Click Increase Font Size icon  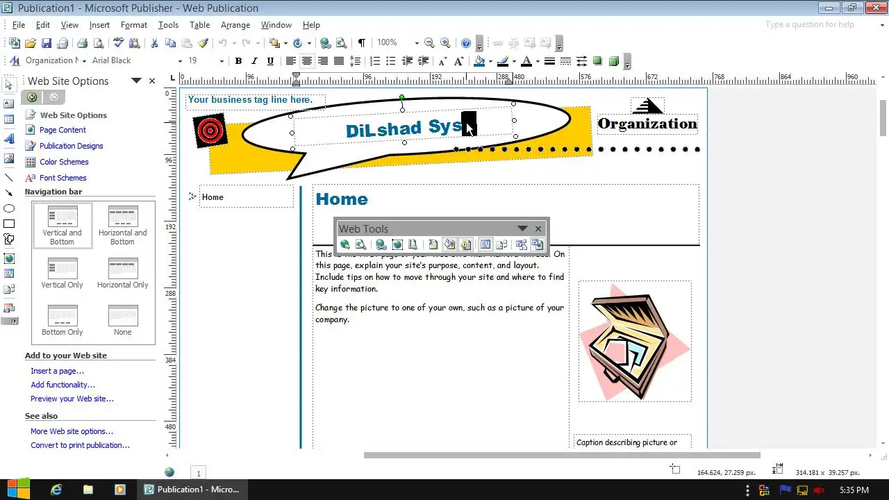click(x=458, y=61)
